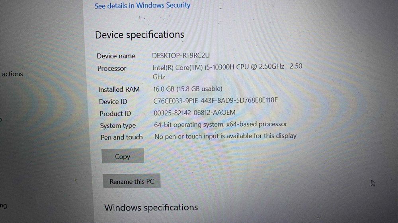
Task: Click the Device ID label
Action: tap(113, 102)
